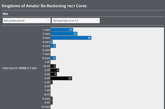Click the 8 core bar showing 5
Image resolution: width=165 pixels, height=109 pixels.
pyautogui.click(x=53, y=58)
